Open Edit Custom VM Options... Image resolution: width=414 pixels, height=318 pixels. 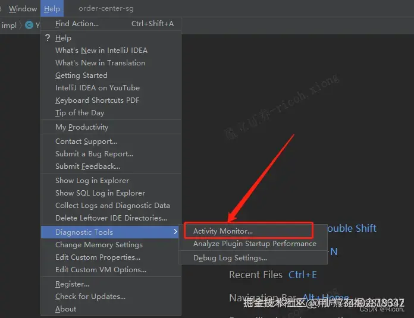[x=111, y=270]
